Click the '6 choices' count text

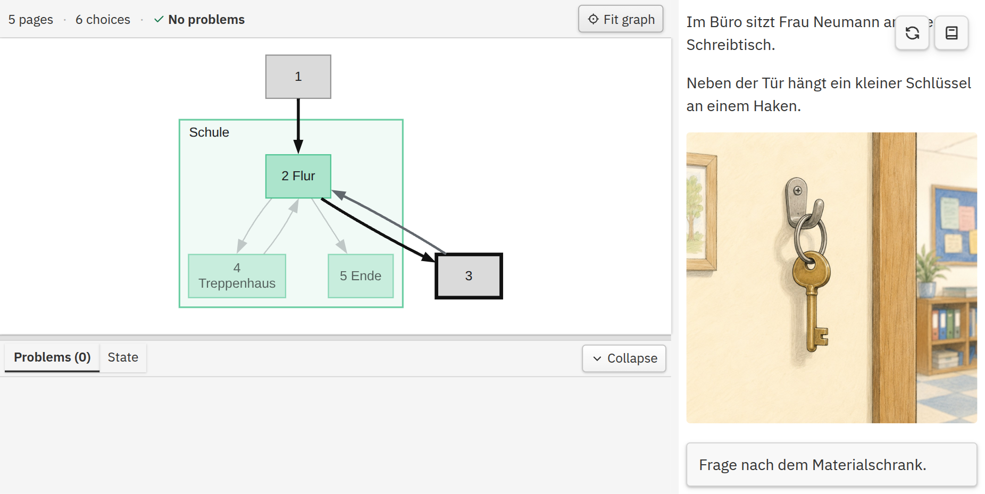(103, 20)
